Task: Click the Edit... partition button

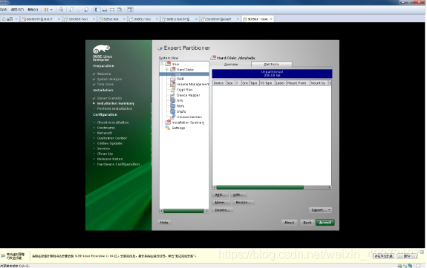Action: coord(238,195)
